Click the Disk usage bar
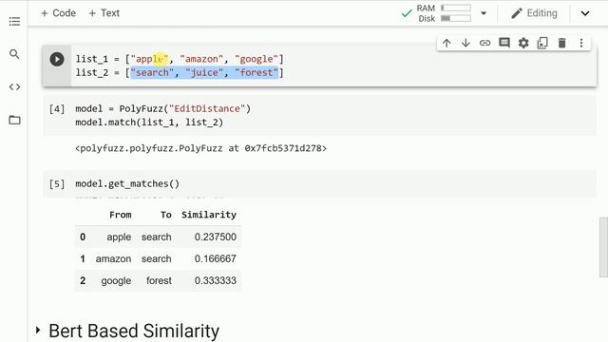This screenshot has width=608, height=342. (456, 18)
